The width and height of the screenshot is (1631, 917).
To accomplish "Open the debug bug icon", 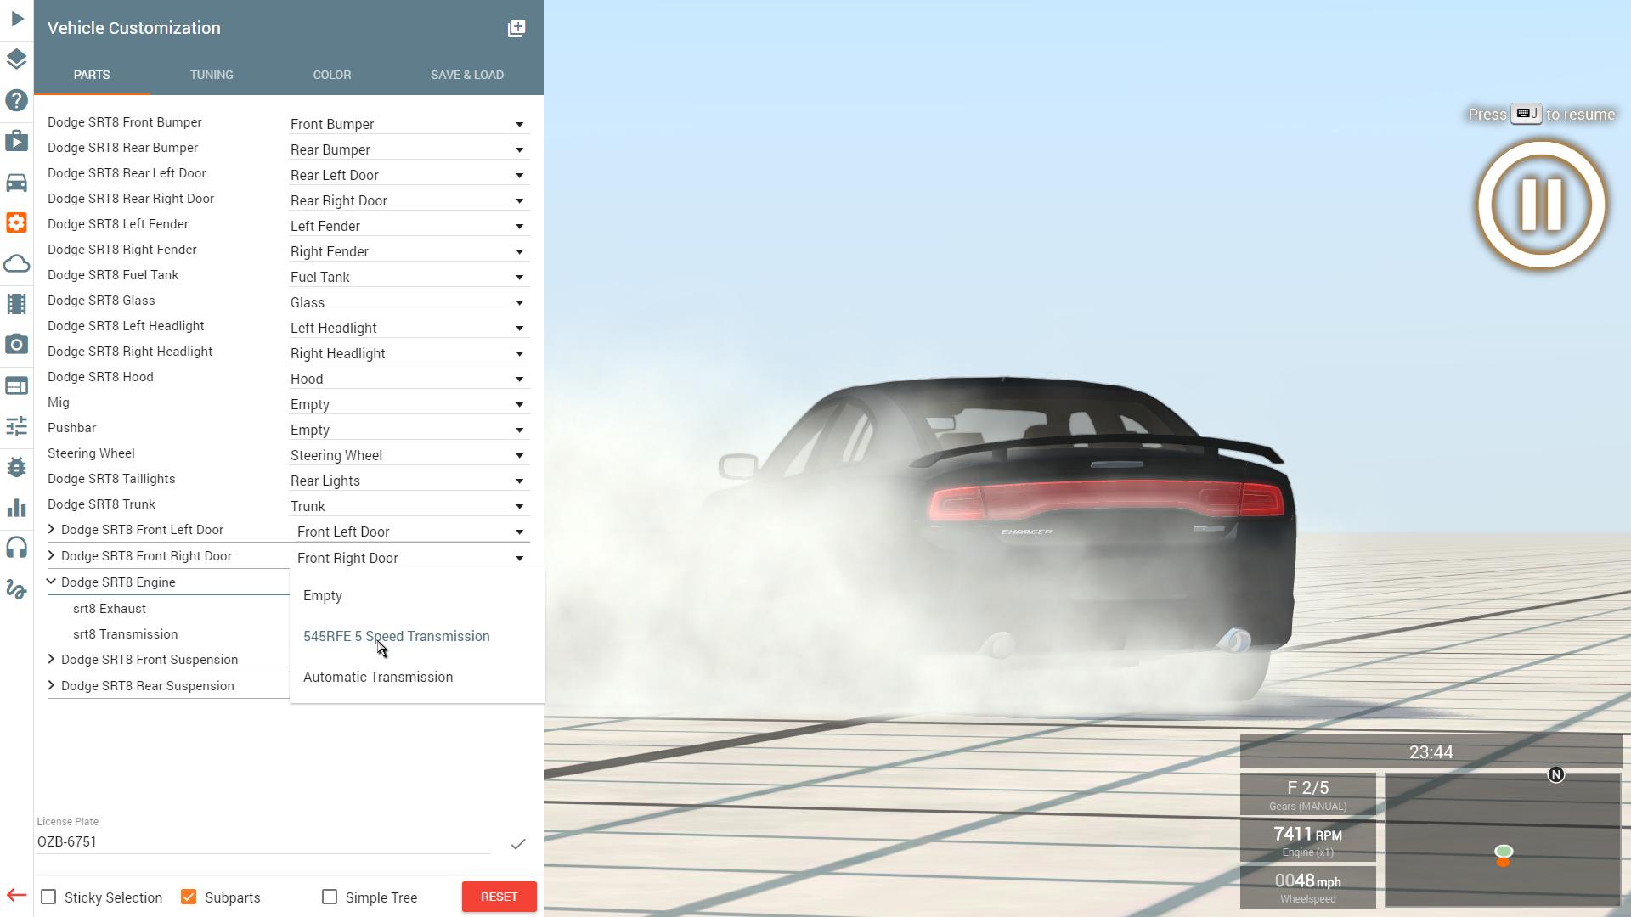I will (17, 467).
